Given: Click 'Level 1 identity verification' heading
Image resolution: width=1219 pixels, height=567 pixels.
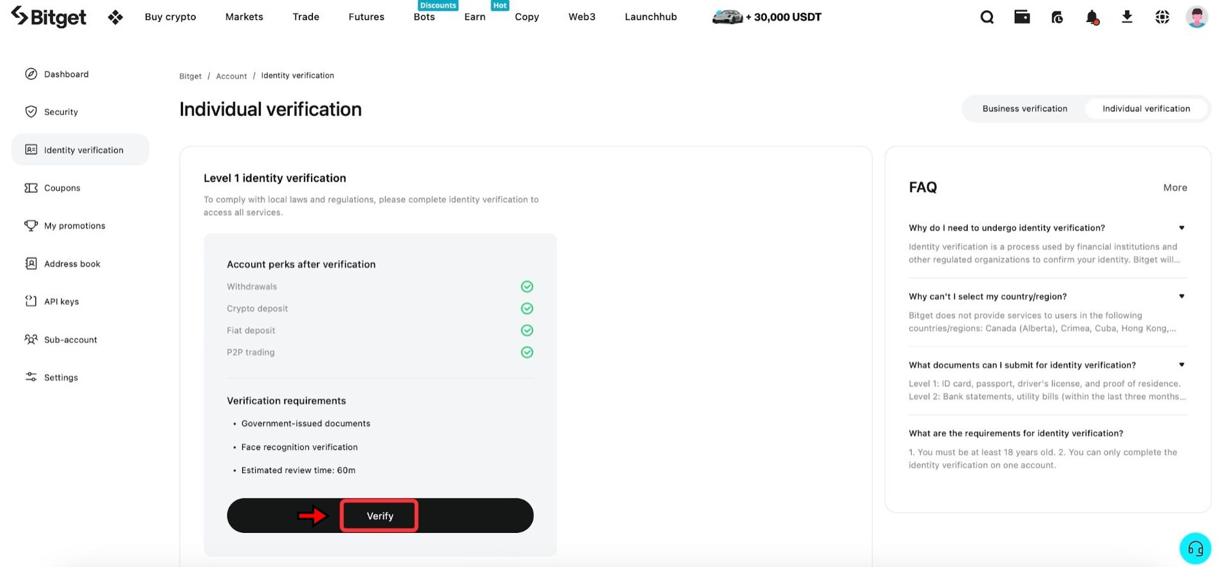Looking at the screenshot, I should pyautogui.click(x=275, y=178).
